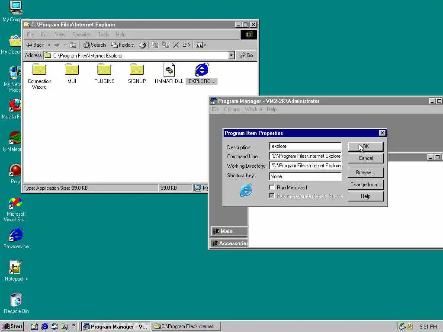The image size is (443, 332).
Task: Open the File menu in Program Manager
Action: point(215,109)
